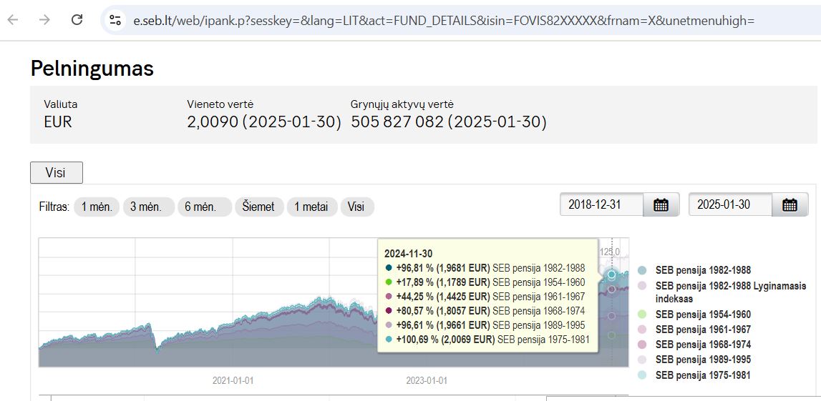The height and width of the screenshot is (401, 821).
Task: Click the 2023-01-01 axis label
Action: (x=427, y=380)
